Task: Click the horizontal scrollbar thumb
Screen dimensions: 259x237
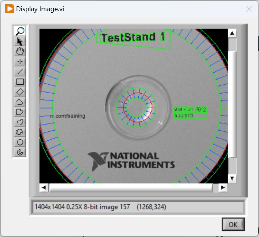Action: coord(131,188)
